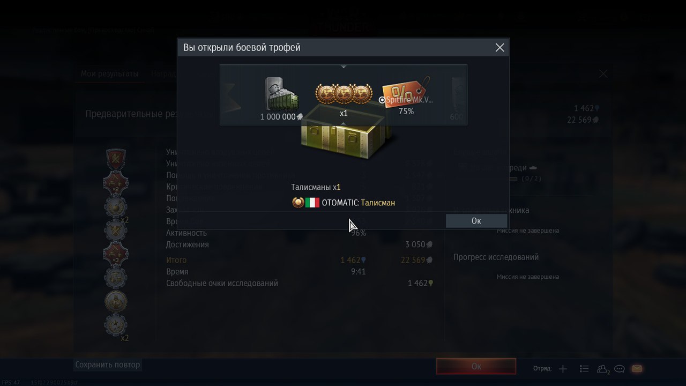Confirm the trophy dialog with Ок
Viewport: 686px width, 386px height.
476,221
